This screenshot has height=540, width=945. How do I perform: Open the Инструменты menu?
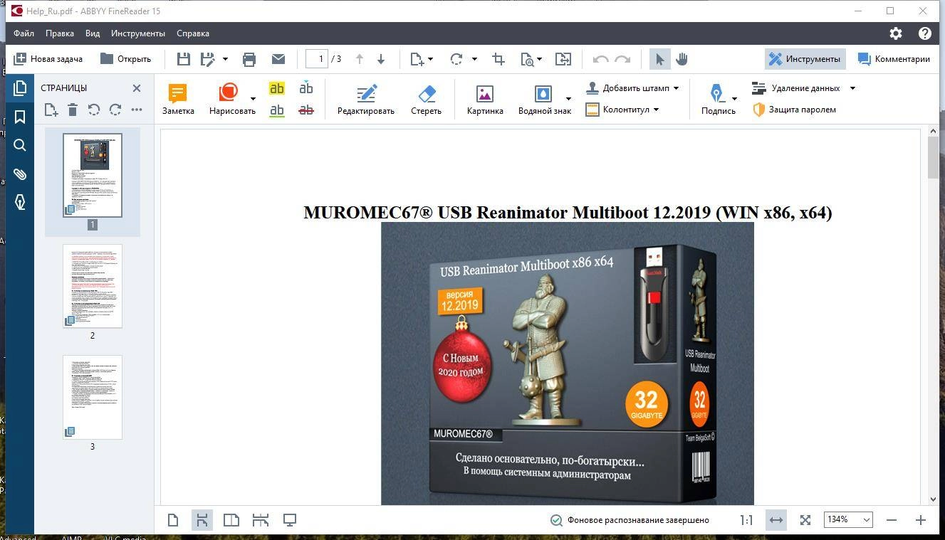[x=138, y=33]
